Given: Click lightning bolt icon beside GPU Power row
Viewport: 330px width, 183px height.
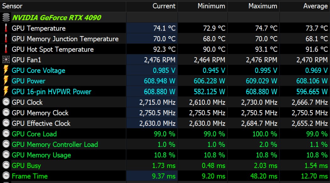Looking at the screenshot, I should [6, 81].
